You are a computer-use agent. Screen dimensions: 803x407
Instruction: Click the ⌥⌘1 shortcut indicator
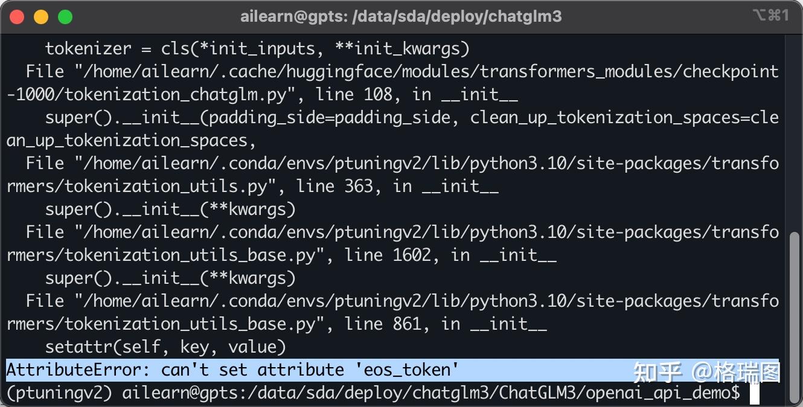click(x=771, y=16)
